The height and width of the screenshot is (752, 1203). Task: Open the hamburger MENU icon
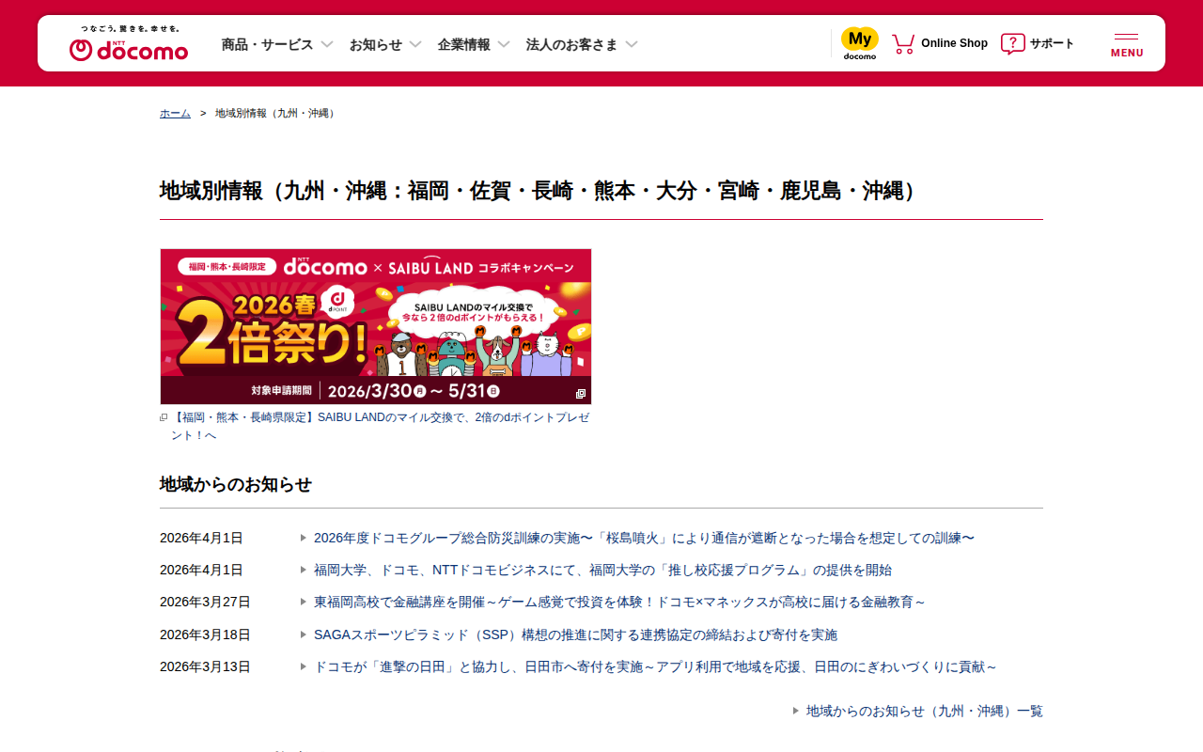(1127, 44)
